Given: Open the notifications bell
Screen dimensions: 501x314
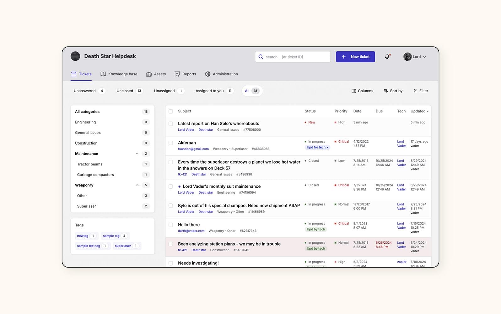Looking at the screenshot, I should coord(387,57).
